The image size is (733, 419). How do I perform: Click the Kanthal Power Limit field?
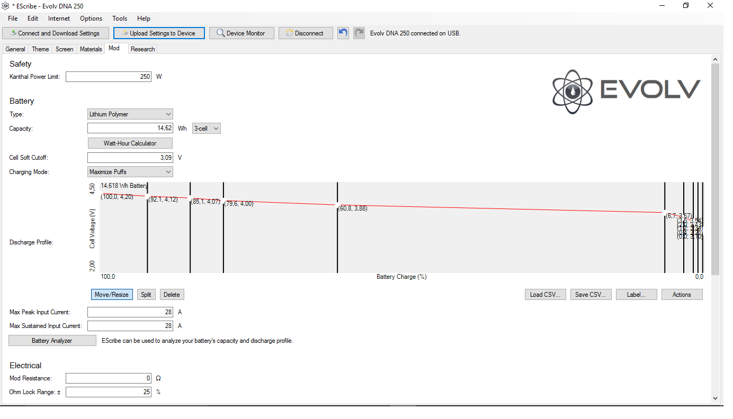pos(109,77)
